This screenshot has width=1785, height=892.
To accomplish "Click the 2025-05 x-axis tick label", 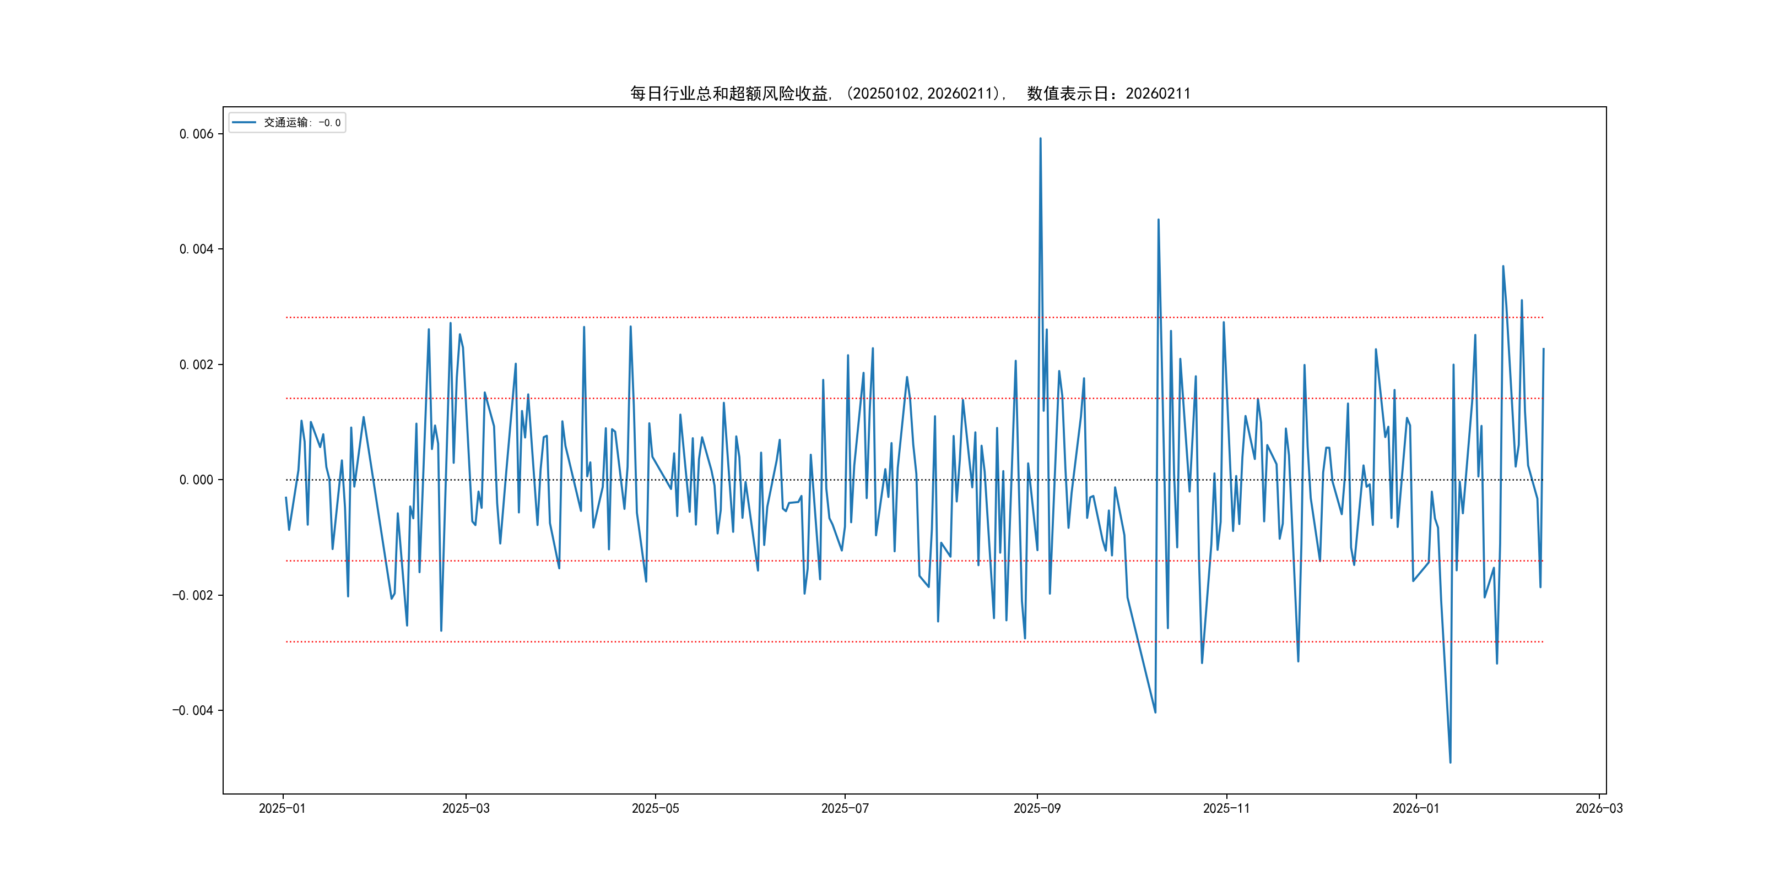I will (x=655, y=808).
